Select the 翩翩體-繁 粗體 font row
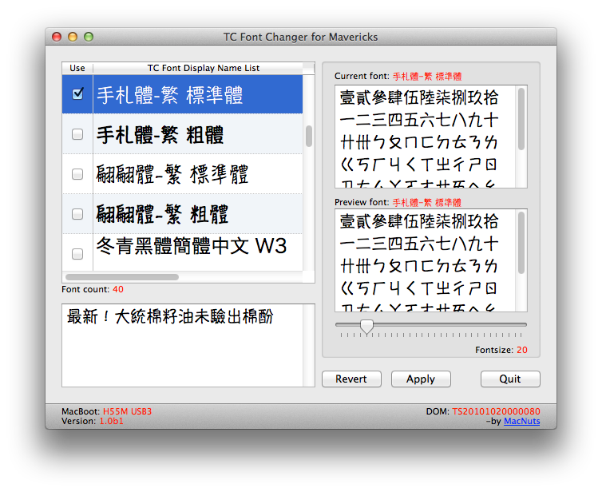Screen dimensions: 602x492 coord(182,214)
